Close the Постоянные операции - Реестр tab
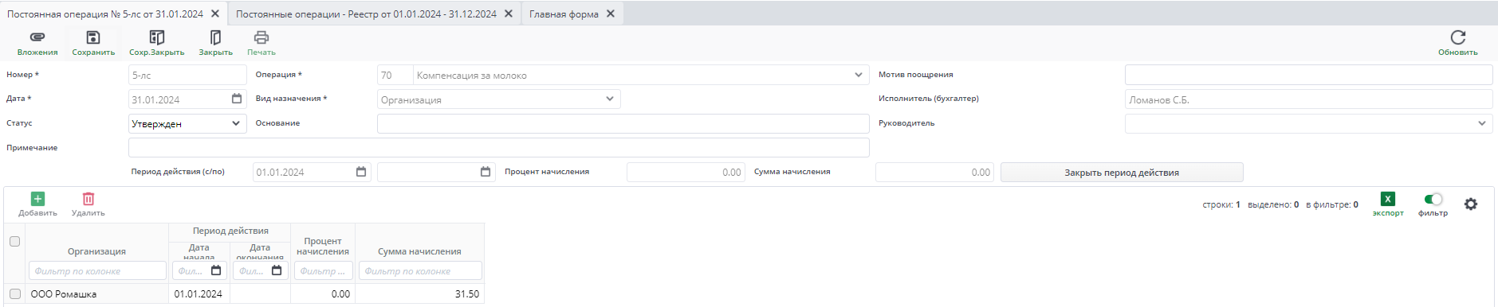 tap(509, 14)
